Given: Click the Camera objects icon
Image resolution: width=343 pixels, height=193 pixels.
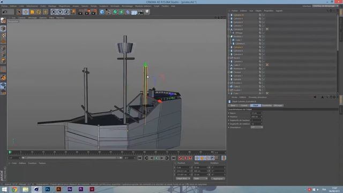Looking at the screenshot, I should point(140,12).
